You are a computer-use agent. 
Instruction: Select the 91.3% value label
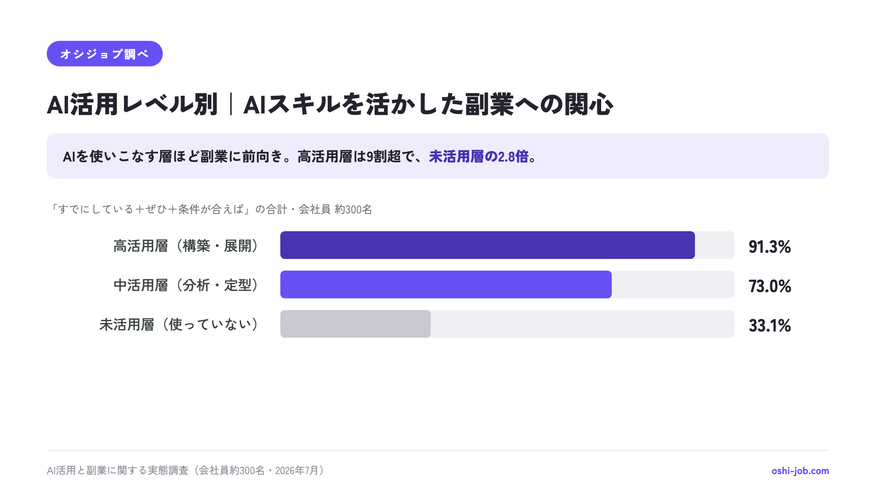(x=769, y=247)
